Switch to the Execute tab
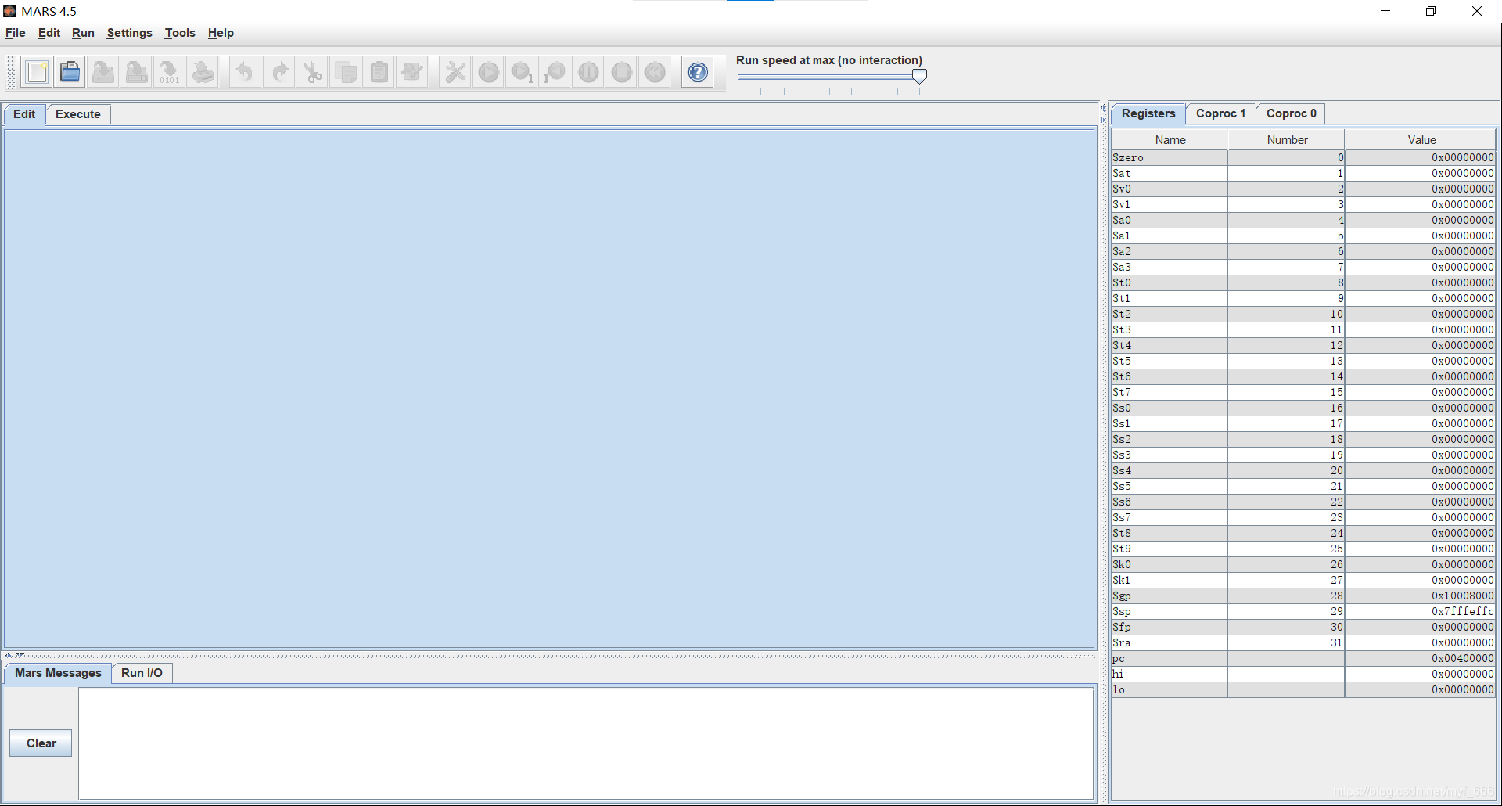The width and height of the screenshot is (1502, 806). coord(78,114)
